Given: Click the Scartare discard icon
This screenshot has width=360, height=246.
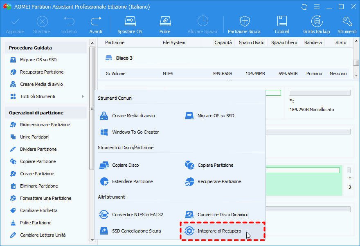Looking at the screenshot, I should [x=42, y=22].
